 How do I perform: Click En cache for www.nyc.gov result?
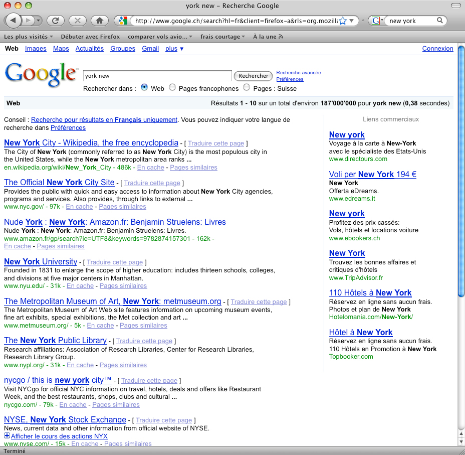click(x=79, y=207)
